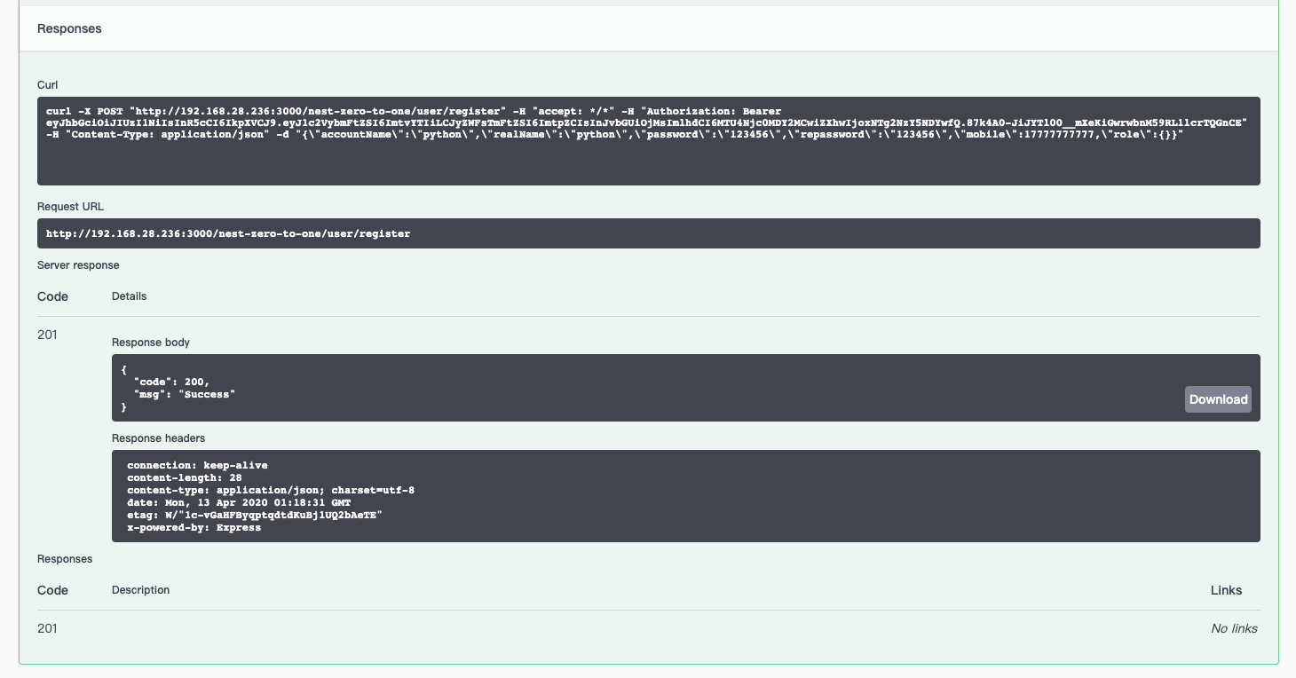Click the date header line

pyautogui.click(x=239, y=502)
